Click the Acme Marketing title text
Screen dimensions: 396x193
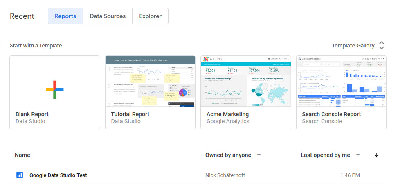click(x=228, y=114)
